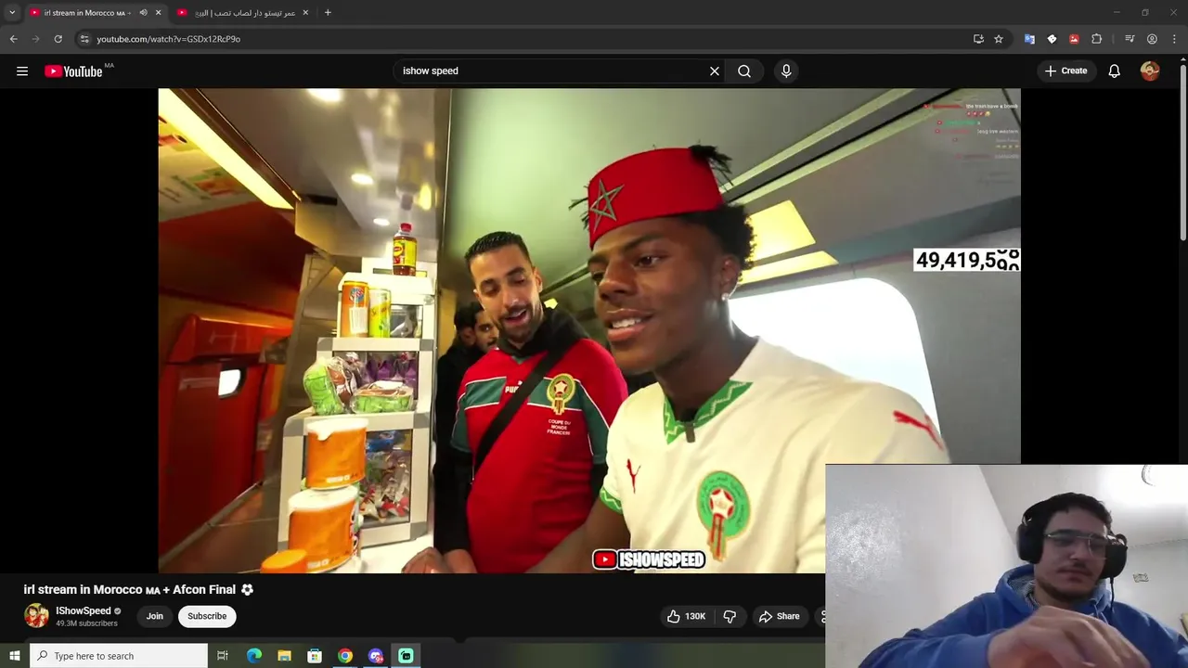
Task: Dislike the video
Action: (730, 616)
